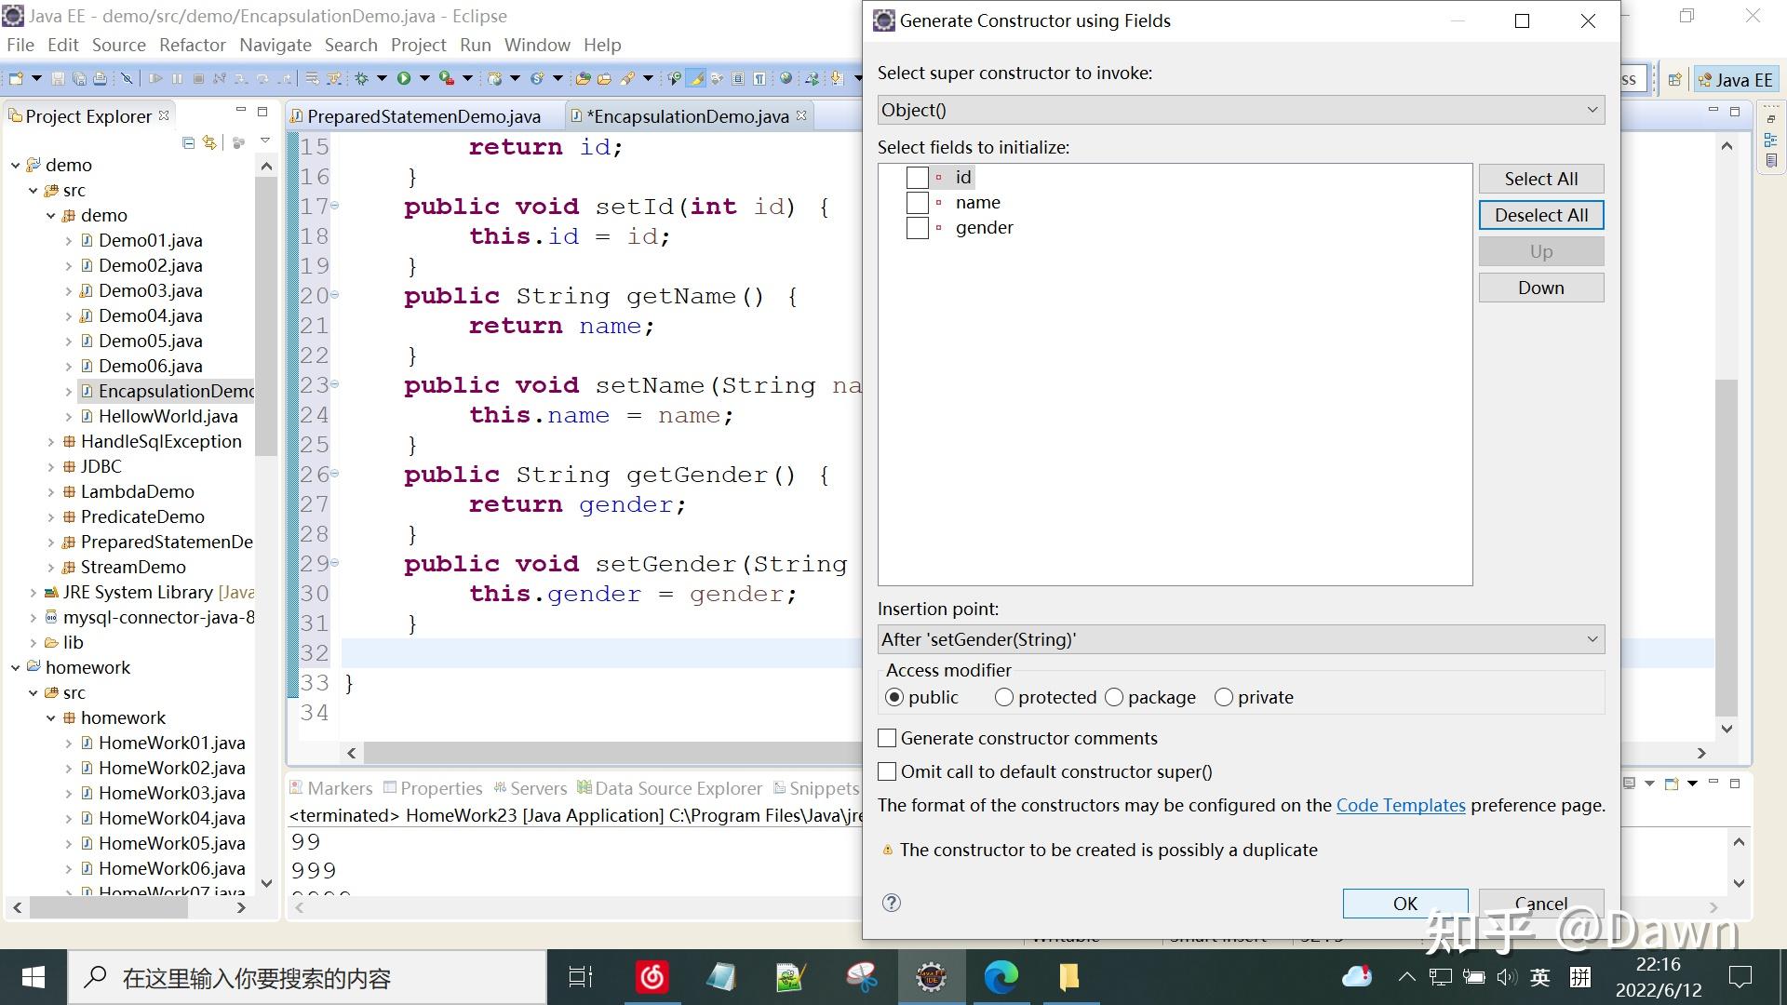Expand the JDBC package
1787x1005 pixels.
(51, 466)
